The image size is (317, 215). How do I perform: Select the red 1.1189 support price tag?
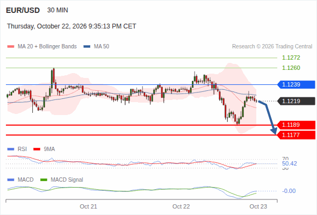coord(297,125)
